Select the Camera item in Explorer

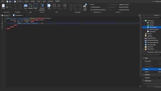pos(152,23)
